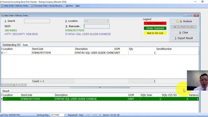Click the Variance column header

pyautogui.click(x=194, y=95)
